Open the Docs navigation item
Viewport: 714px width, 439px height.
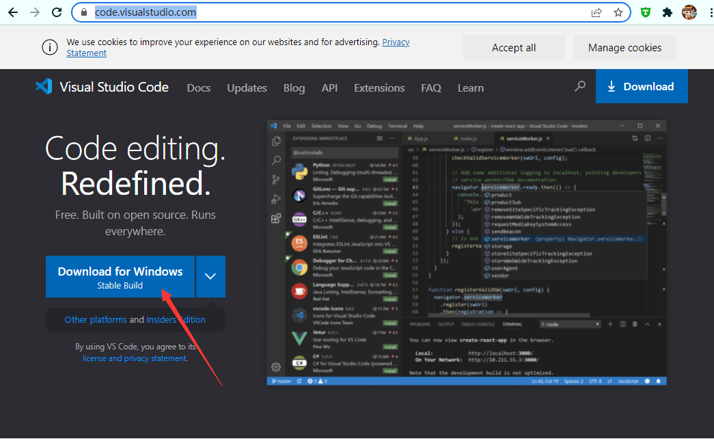point(199,88)
